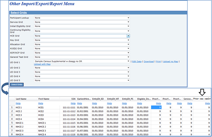The width and height of the screenshot is (212, 137).
Task: Click Help link under SSN column
Action: click(73, 103)
